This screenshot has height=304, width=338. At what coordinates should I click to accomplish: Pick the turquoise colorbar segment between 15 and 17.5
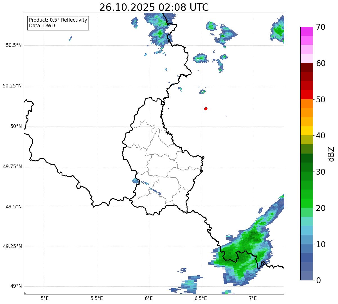click(x=307, y=221)
